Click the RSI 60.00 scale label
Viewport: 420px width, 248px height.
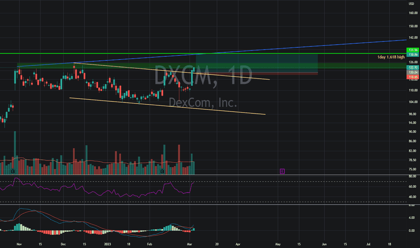click(413, 187)
